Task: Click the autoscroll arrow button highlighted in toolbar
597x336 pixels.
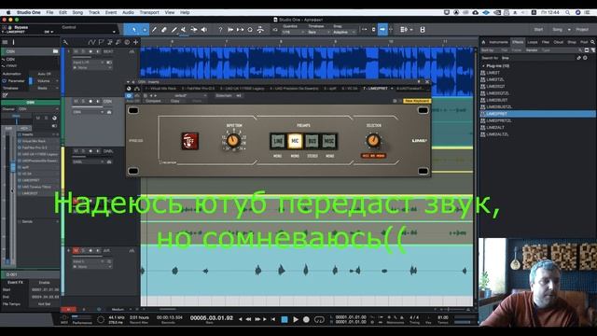Action: pos(382,30)
